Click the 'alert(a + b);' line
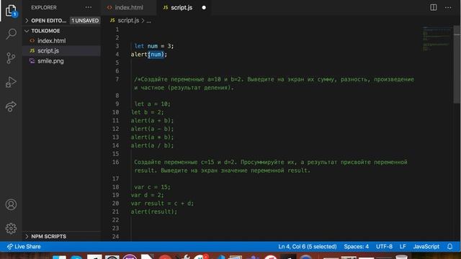This screenshot has width=461, height=259. 152,121
